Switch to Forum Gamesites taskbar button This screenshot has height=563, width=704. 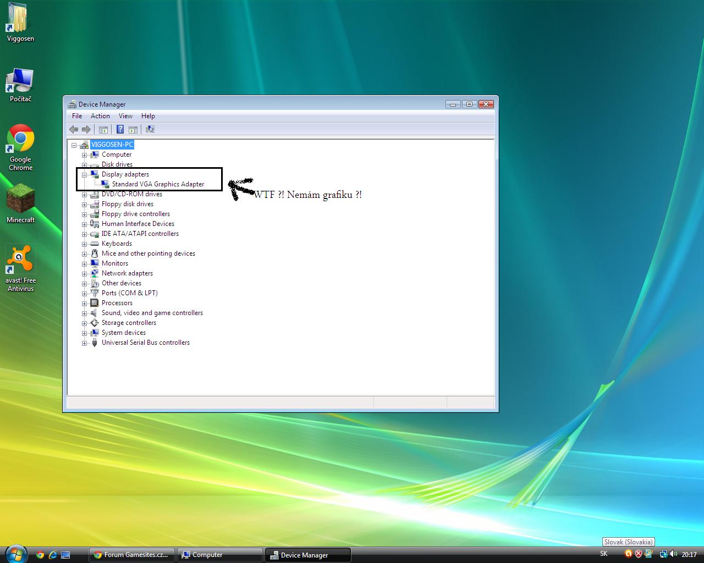click(132, 555)
